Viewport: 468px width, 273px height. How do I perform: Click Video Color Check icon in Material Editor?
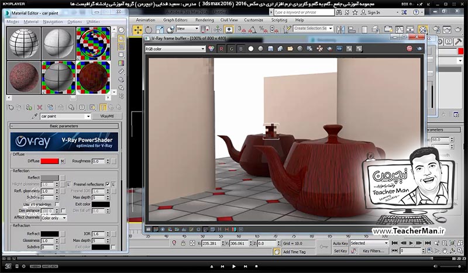click(121, 63)
